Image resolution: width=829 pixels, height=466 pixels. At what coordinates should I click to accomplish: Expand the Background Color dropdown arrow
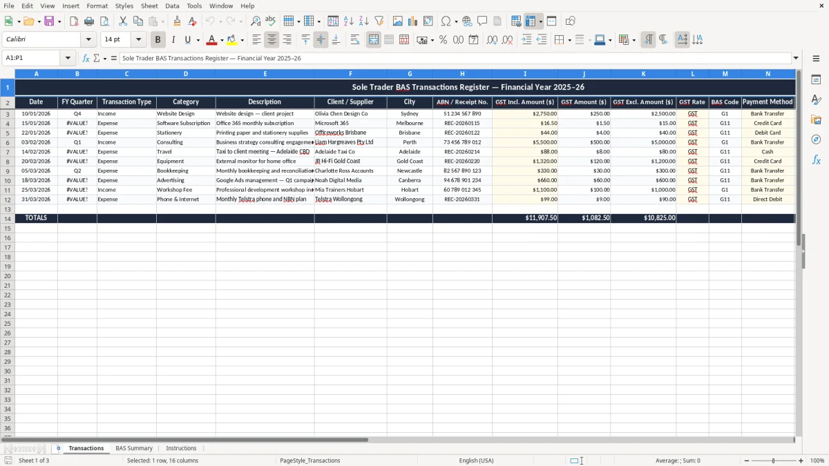pyautogui.click(x=242, y=40)
